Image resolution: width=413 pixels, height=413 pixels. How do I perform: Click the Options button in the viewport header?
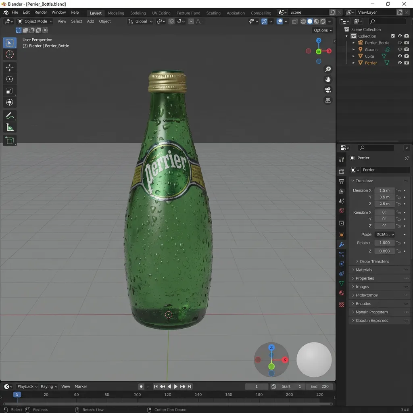(x=322, y=30)
